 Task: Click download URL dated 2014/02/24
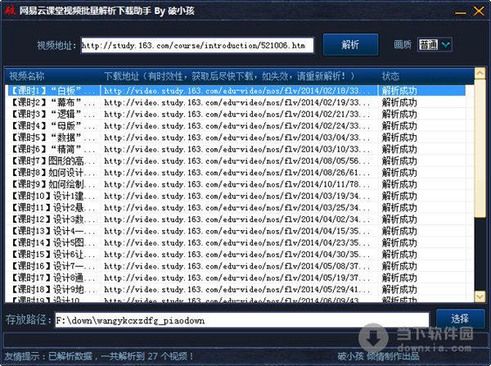236,125
